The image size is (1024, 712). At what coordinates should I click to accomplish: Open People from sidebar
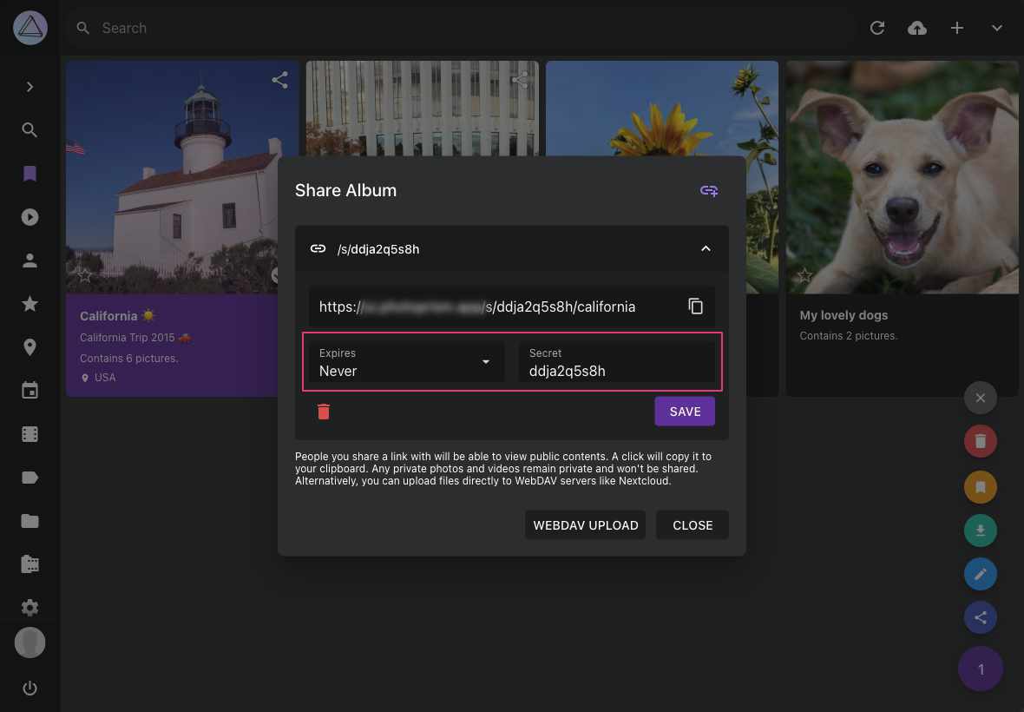click(x=30, y=260)
